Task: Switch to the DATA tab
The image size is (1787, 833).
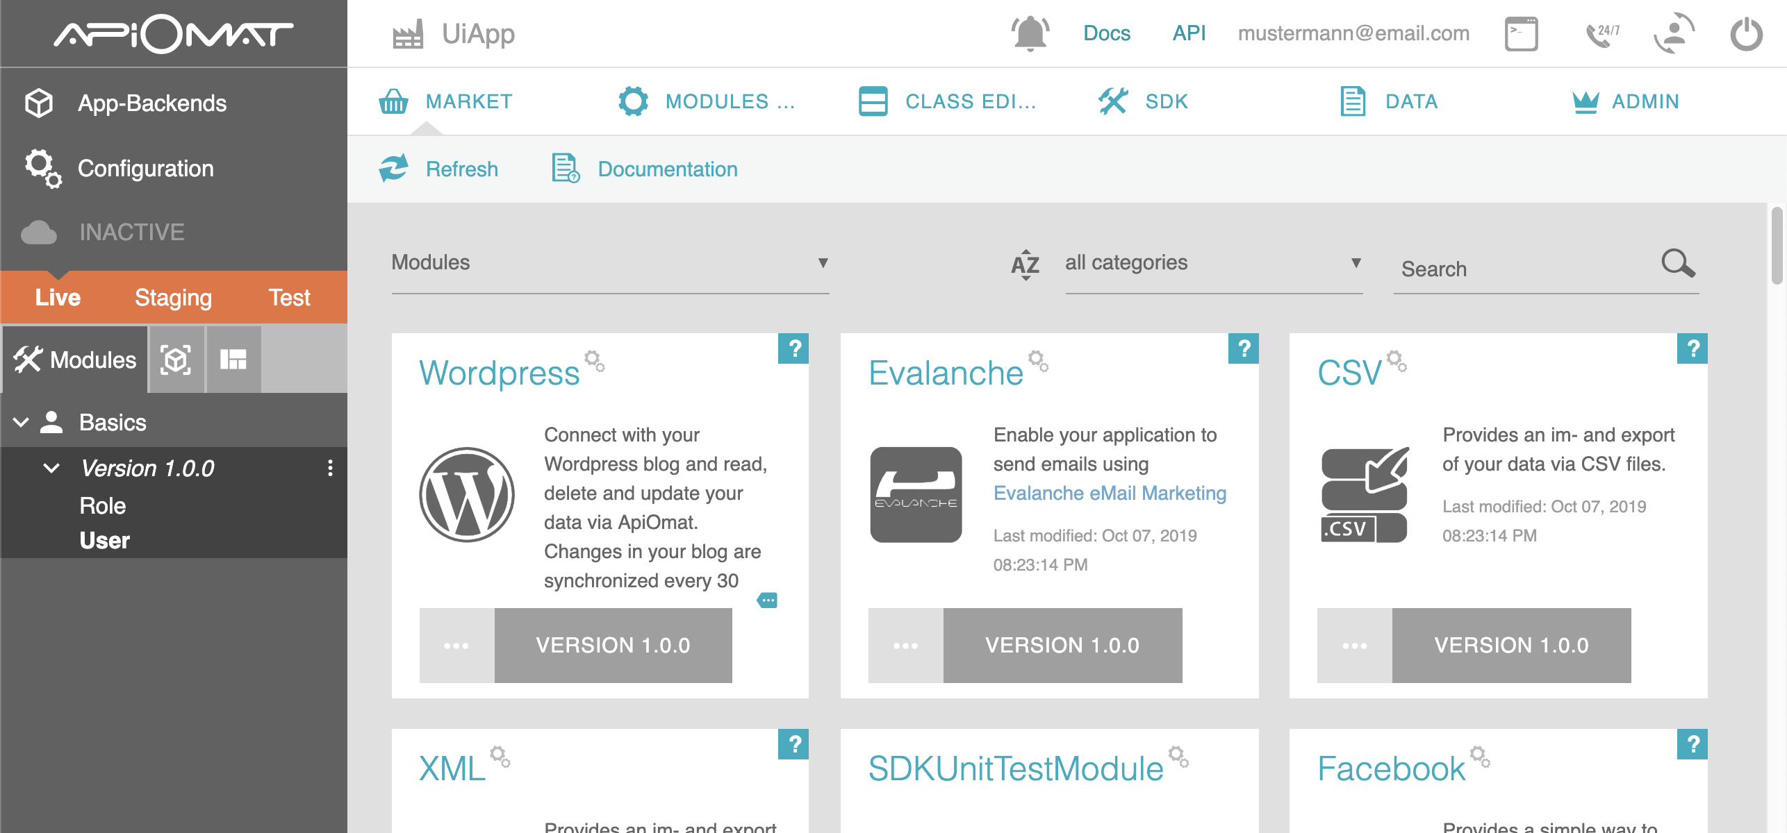Action: [x=1389, y=101]
